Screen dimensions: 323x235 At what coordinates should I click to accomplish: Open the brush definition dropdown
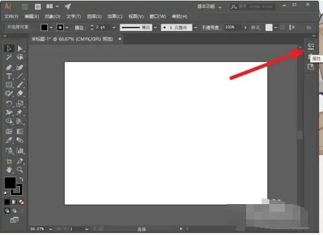pos(196,28)
